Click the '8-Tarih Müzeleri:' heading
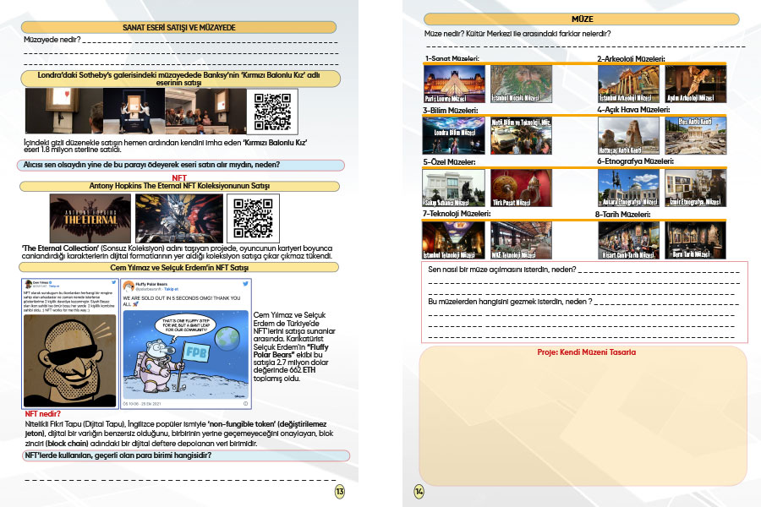 (x=622, y=214)
